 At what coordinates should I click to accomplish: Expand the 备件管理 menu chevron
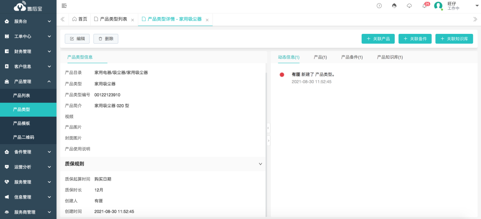click(x=49, y=152)
